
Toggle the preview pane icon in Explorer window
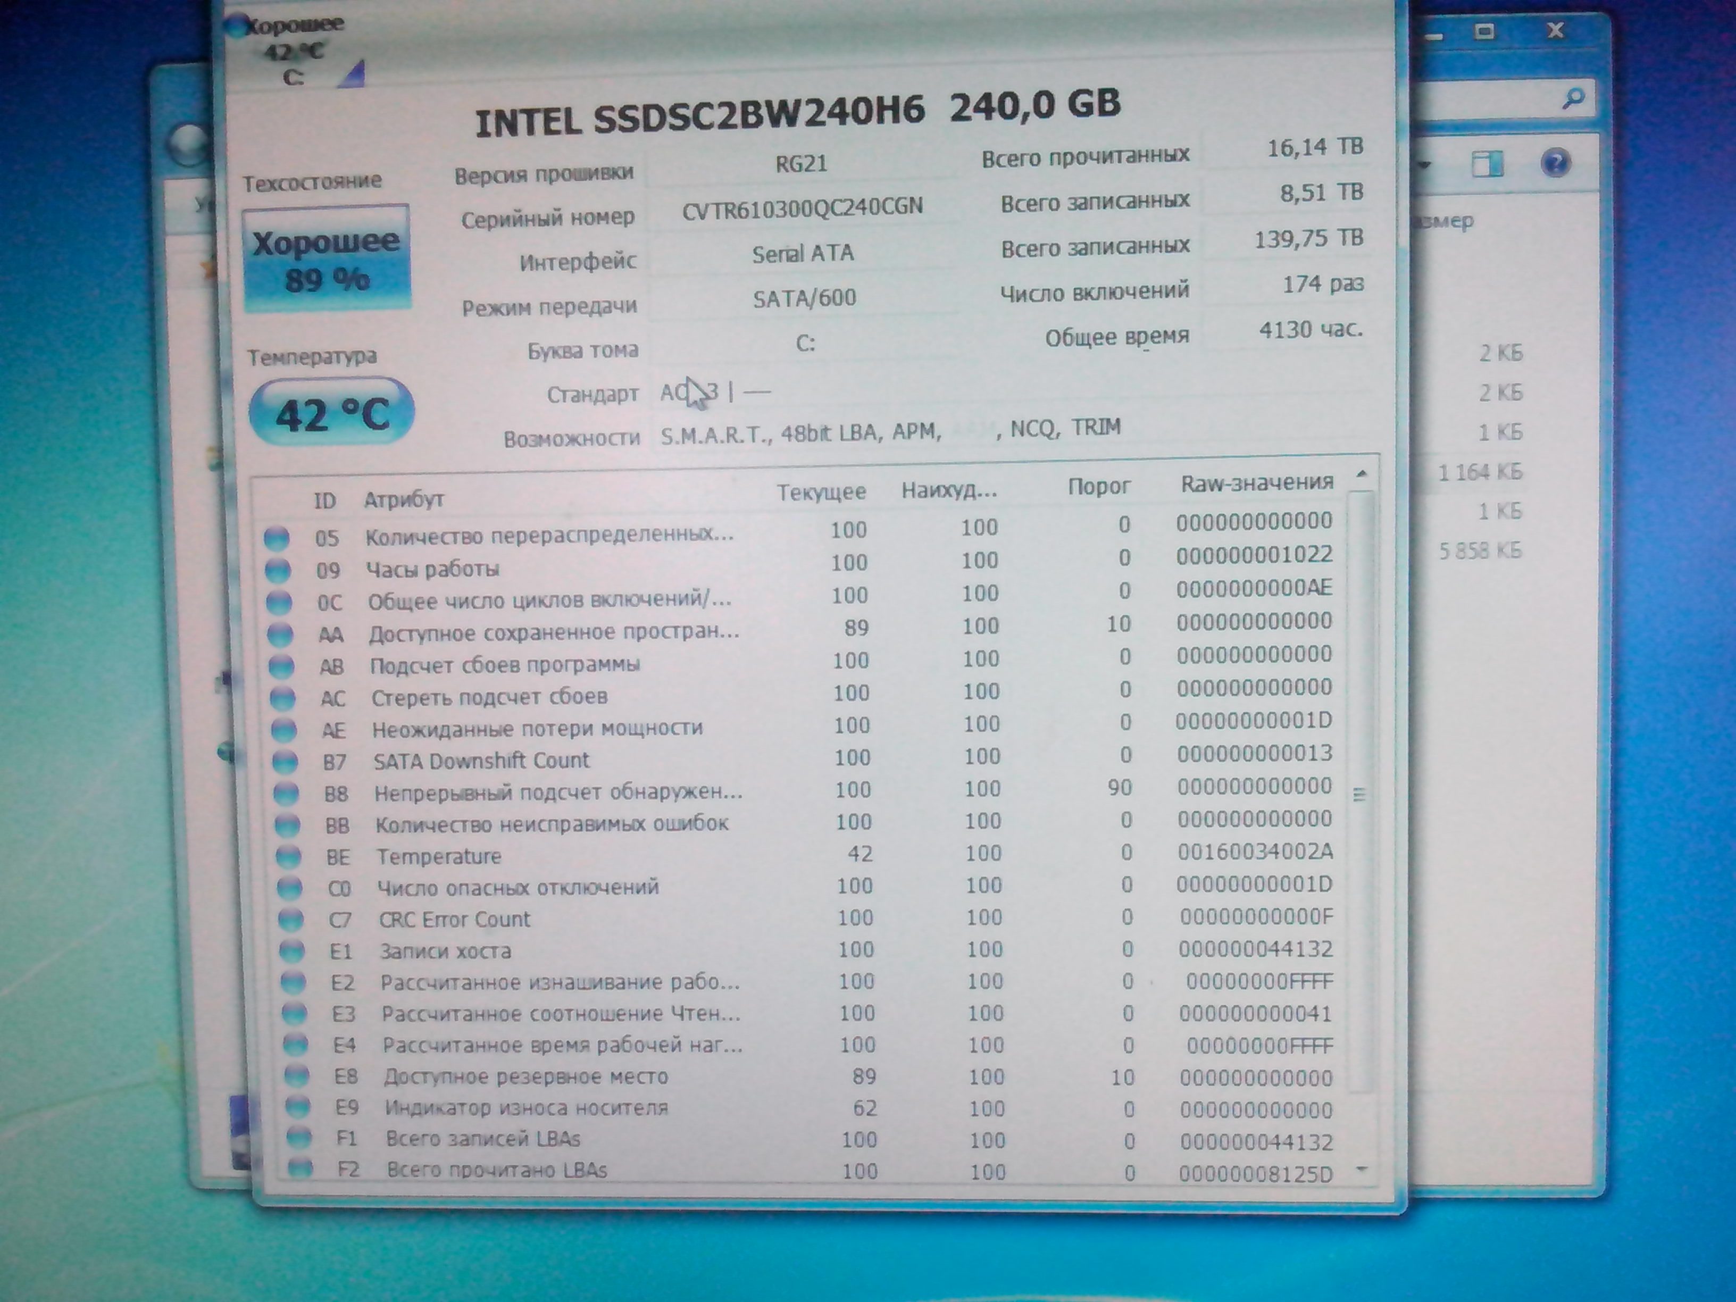click(x=1487, y=164)
